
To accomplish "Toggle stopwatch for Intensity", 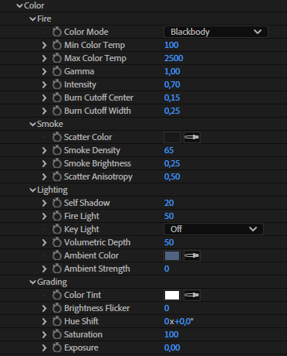I will 57,84.
